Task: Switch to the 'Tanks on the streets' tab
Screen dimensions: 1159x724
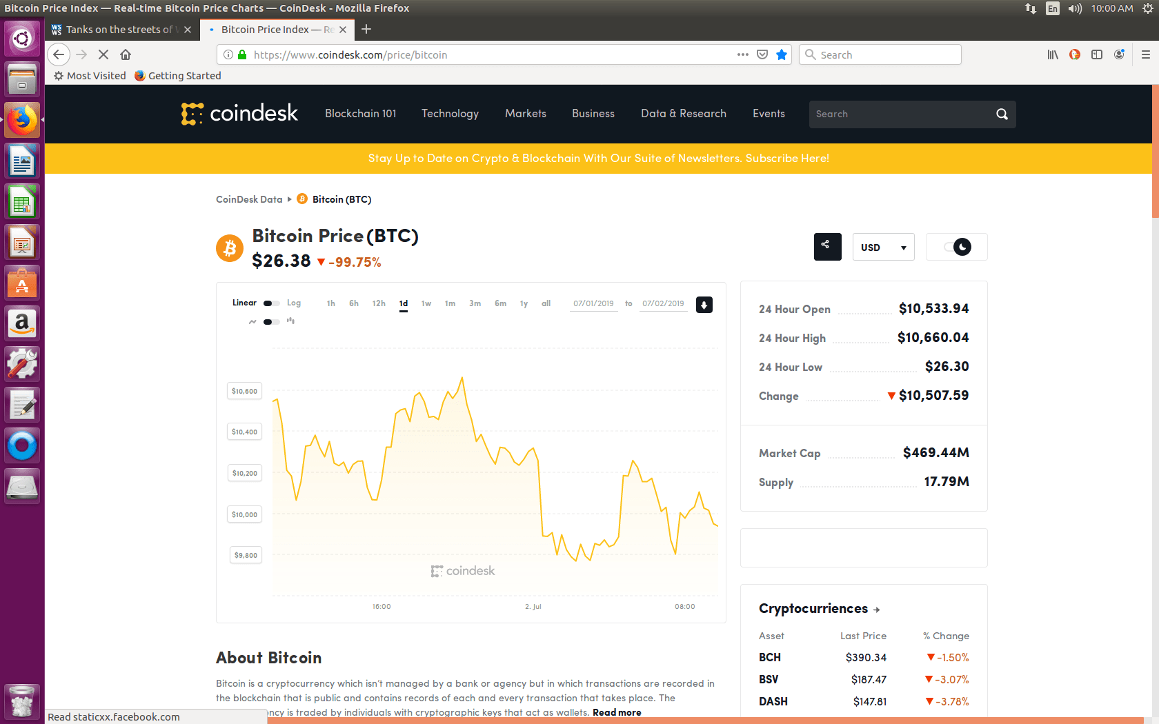Action: pos(122,30)
